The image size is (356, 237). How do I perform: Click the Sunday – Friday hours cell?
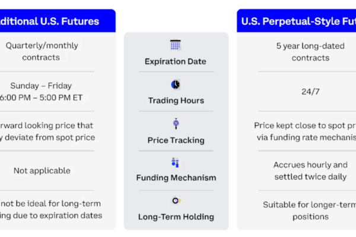click(41, 92)
